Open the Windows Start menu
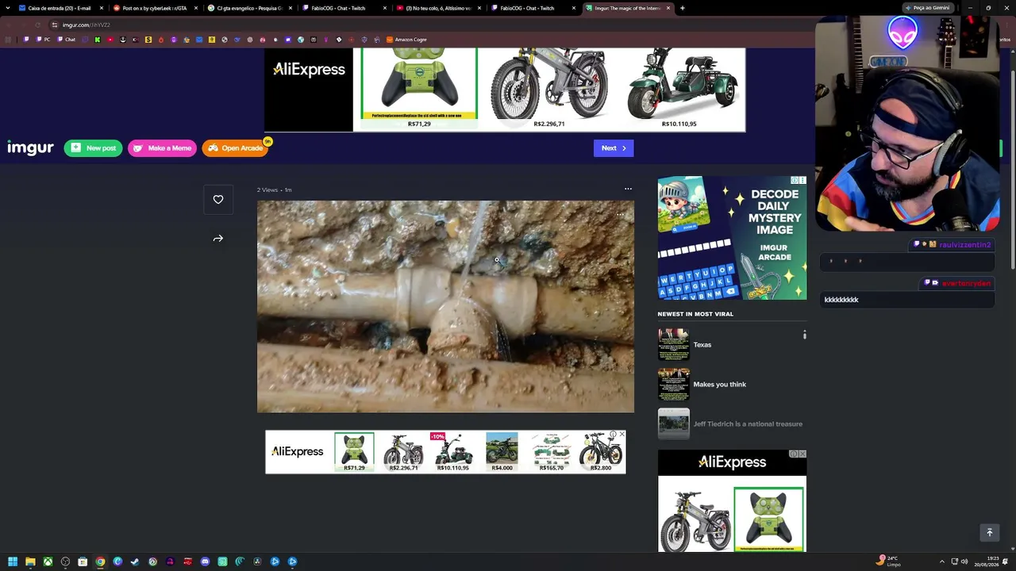 point(13,561)
